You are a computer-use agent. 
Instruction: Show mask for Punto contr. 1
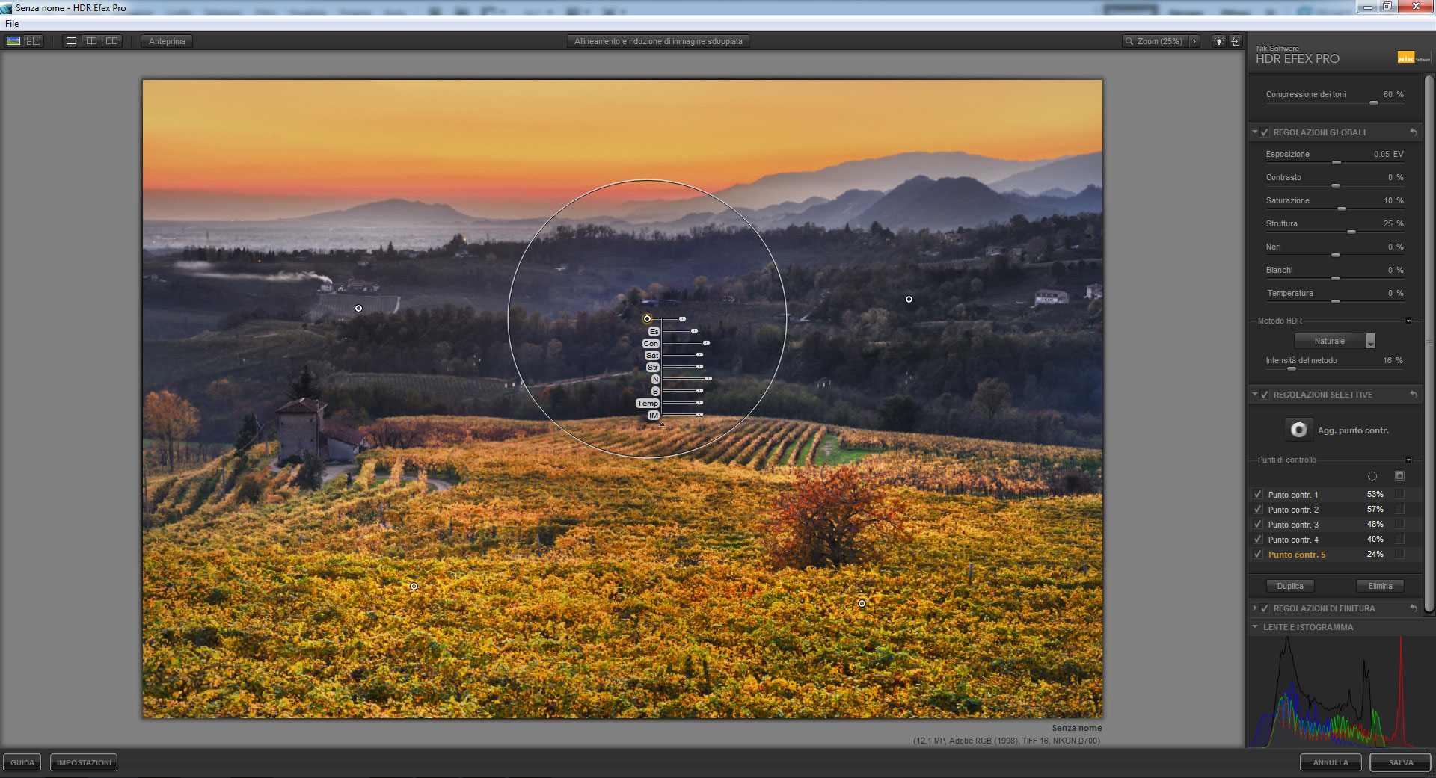[1399, 494]
